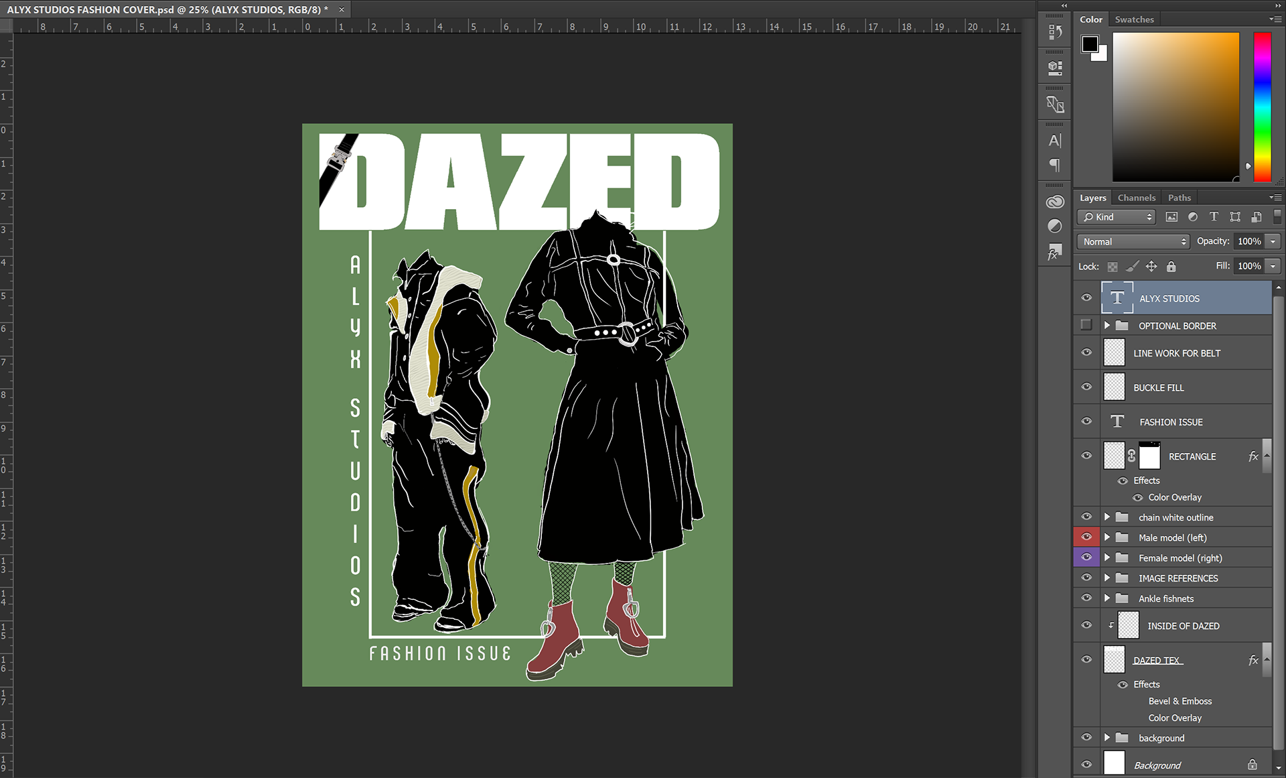Expand the chain white outline group
The height and width of the screenshot is (778, 1286).
(x=1107, y=517)
